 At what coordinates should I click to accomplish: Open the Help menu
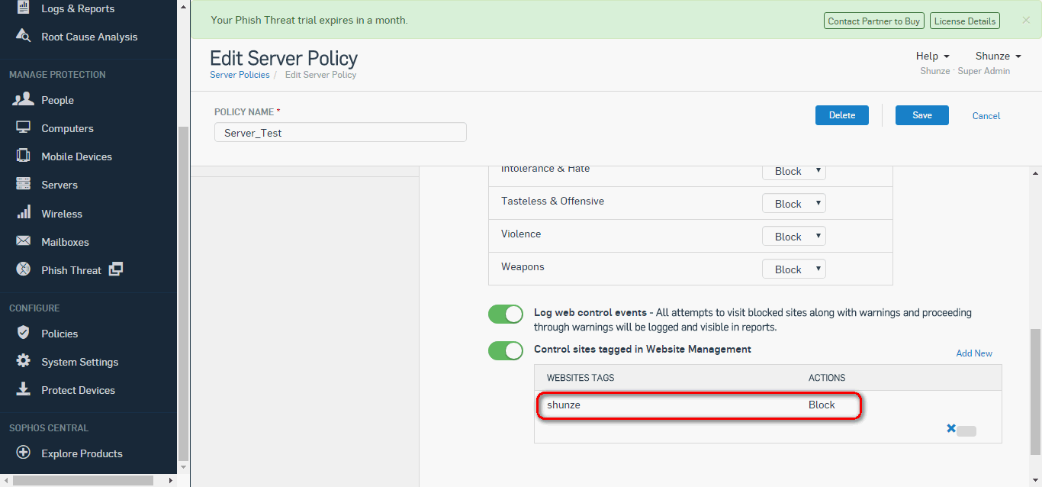pyautogui.click(x=932, y=56)
